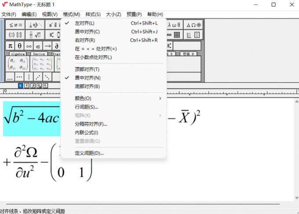Toggle 内联公式(I) inline equation
The width and height of the screenshot is (299, 214).
coord(113,133)
